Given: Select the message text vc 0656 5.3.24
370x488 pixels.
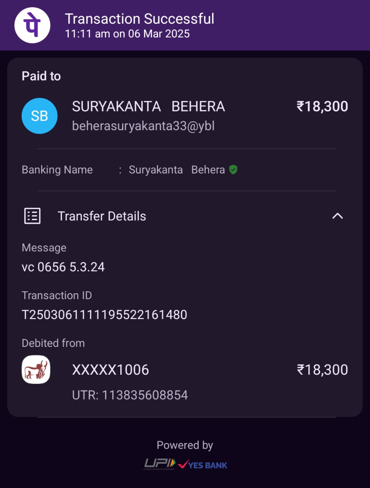Looking at the screenshot, I should tap(63, 267).
